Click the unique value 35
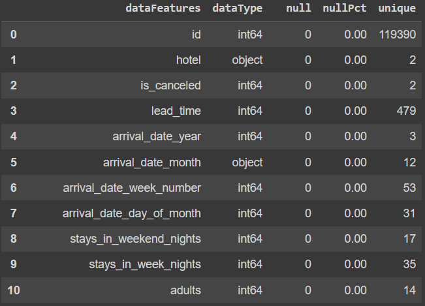The width and height of the screenshot is (425, 306). click(x=409, y=264)
